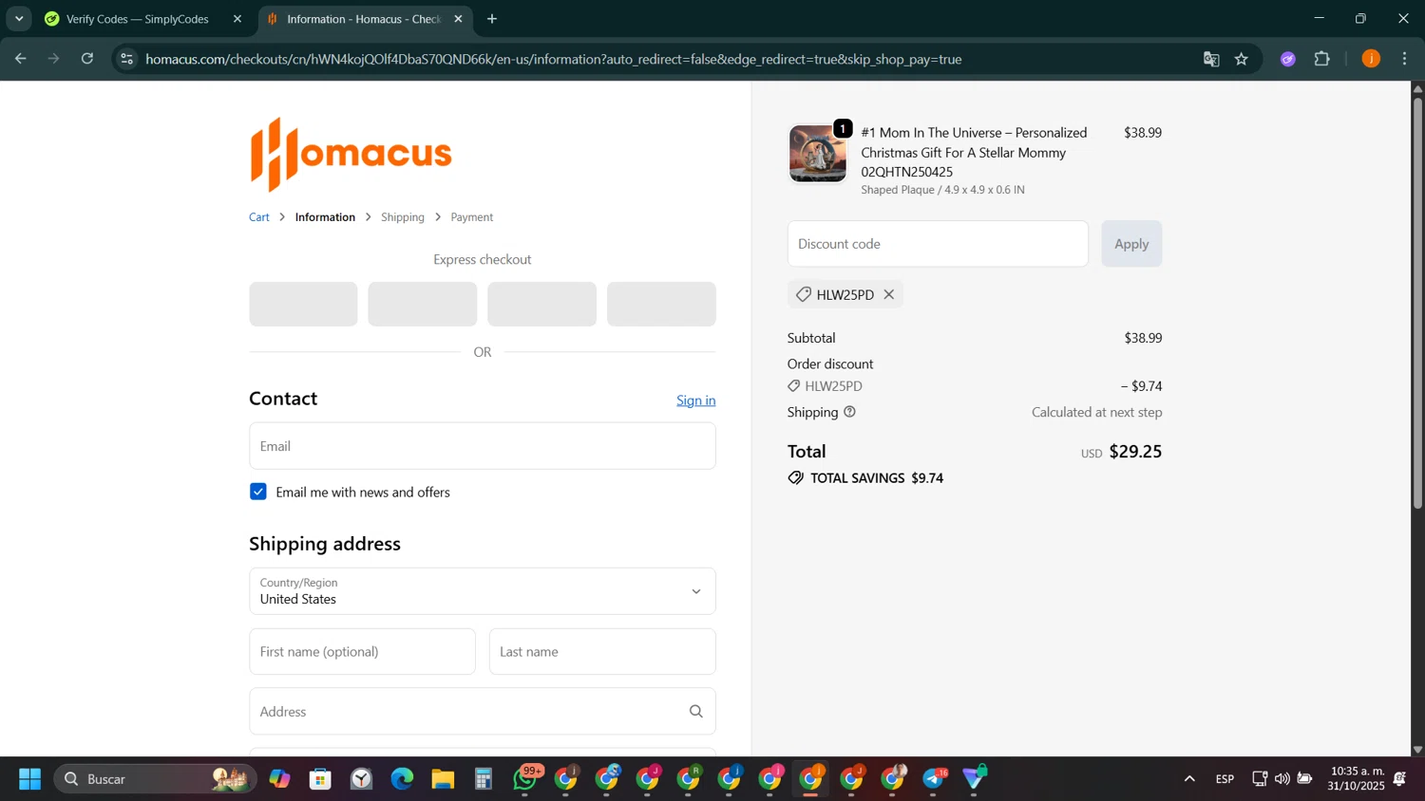Open the tab search dropdown arrow
Viewport: 1425px width, 801px height.
click(19, 19)
